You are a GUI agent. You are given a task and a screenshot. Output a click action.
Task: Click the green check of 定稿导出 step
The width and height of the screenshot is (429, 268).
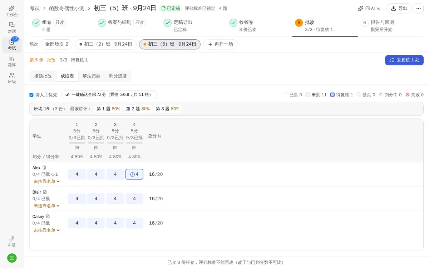tap(168, 23)
